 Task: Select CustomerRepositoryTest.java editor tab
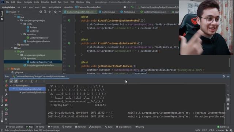[80, 12]
